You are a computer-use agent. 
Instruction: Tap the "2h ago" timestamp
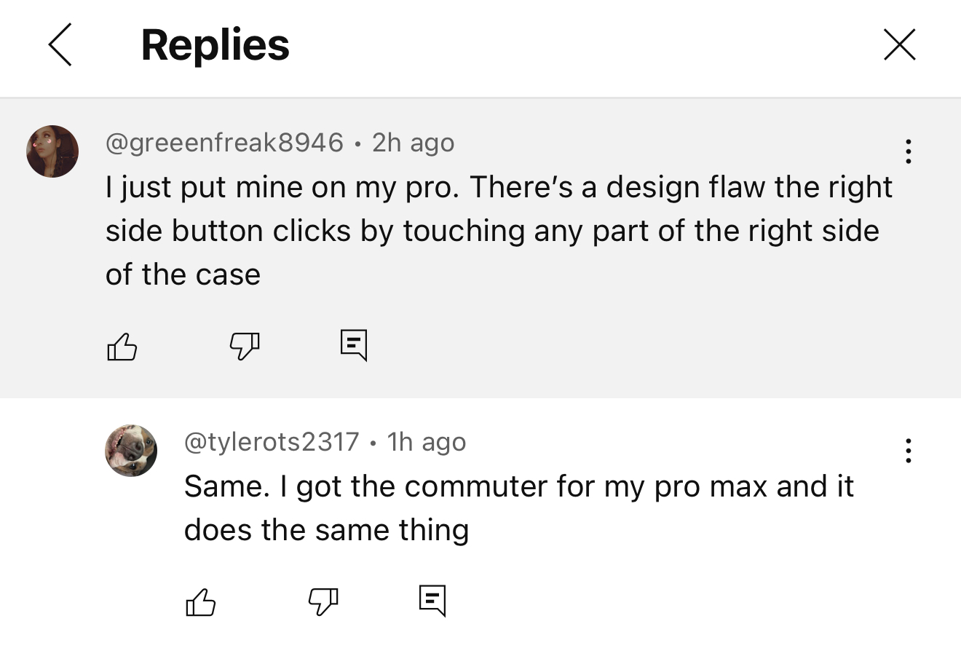413,142
